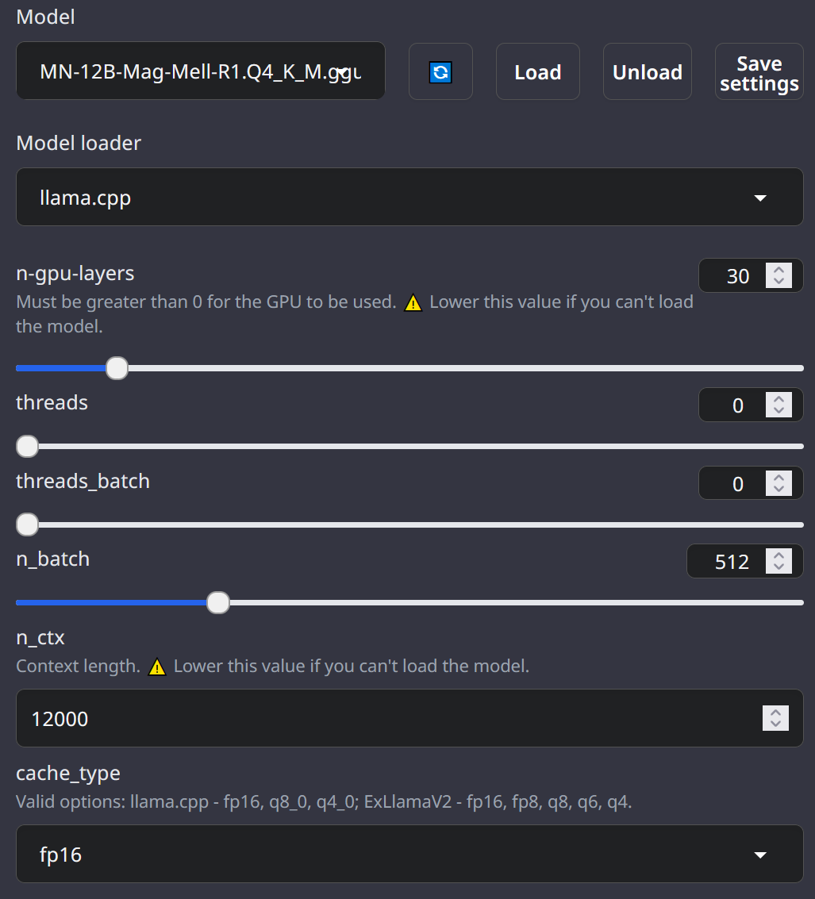Increment threads_batch using the up arrow
This screenshot has width=815, height=899.
778,478
